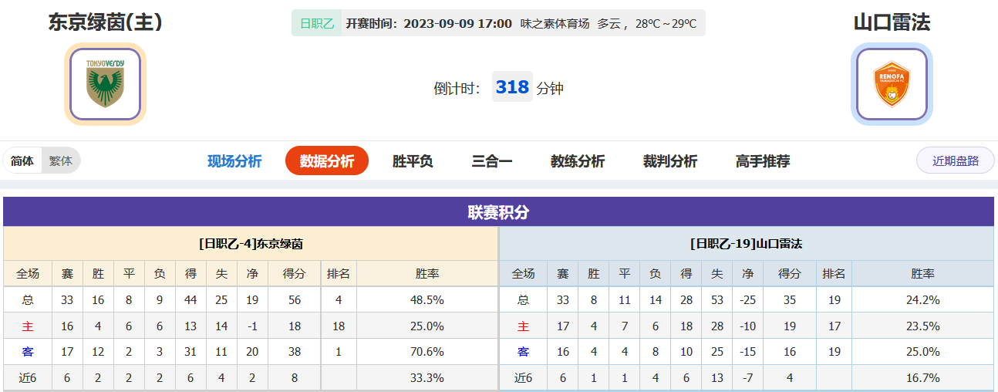
Task: Open the 现场分析 tab
Action: [234, 161]
